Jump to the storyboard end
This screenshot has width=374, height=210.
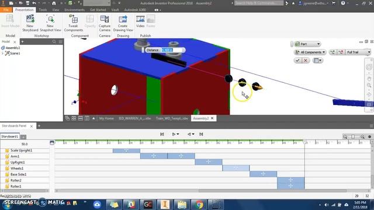point(201,134)
